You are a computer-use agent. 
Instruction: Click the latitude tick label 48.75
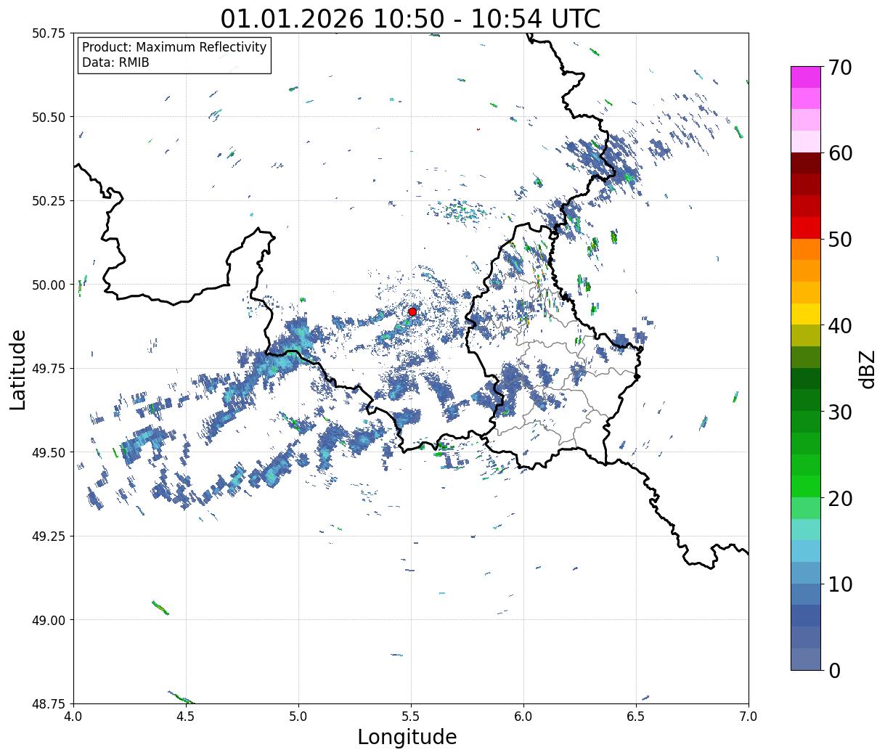49,703
